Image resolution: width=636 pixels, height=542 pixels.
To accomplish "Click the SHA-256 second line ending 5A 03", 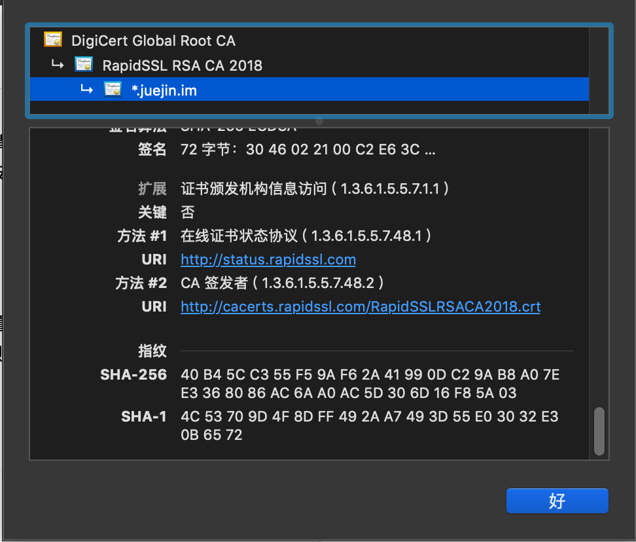I will point(348,393).
